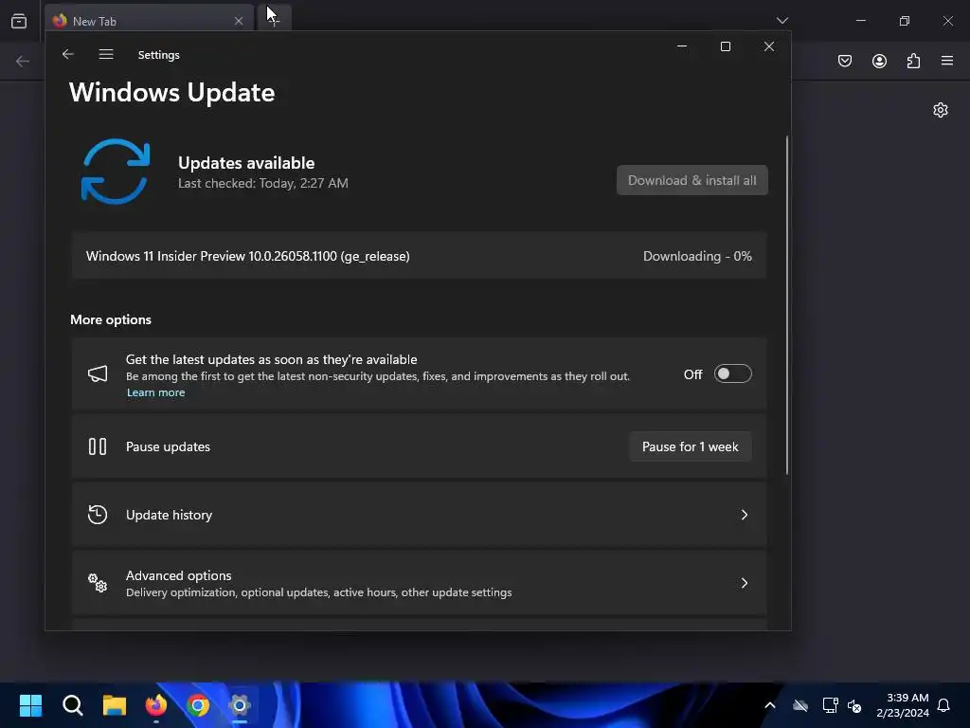The width and height of the screenshot is (970, 728).
Task: Click the Settings window vertical scrollbar
Action: [x=787, y=306]
